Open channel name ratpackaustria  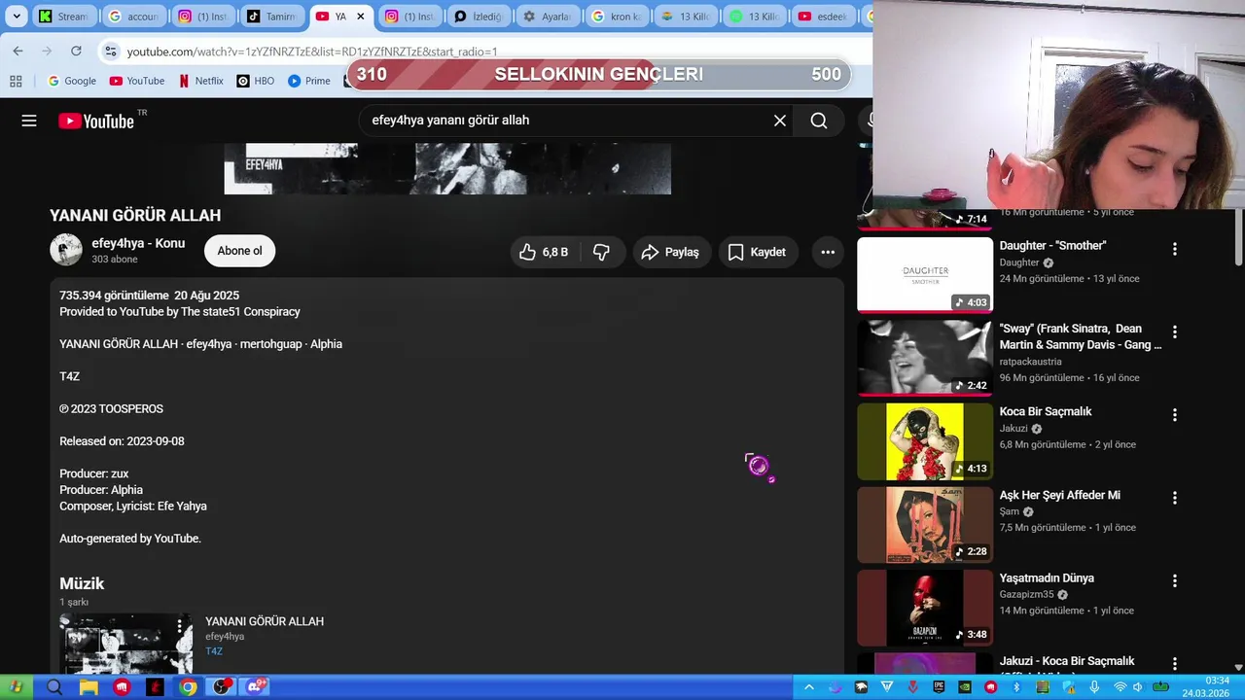[1030, 362]
